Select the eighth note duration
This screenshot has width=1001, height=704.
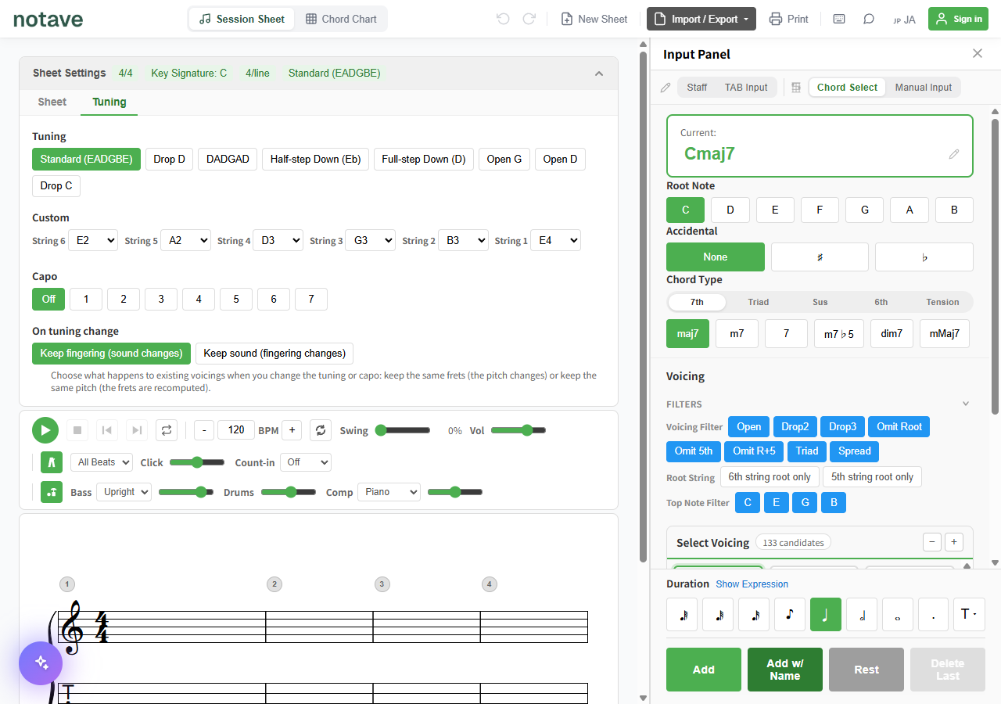(790, 615)
